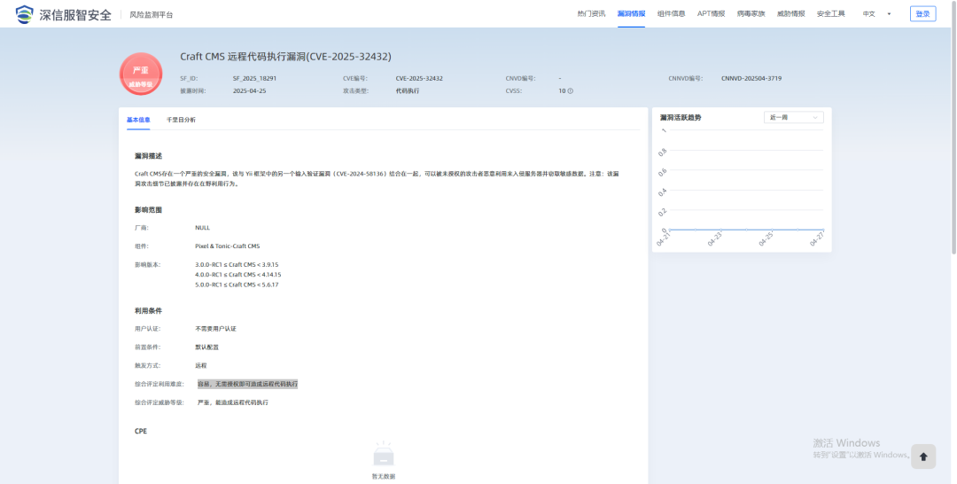The width and height of the screenshot is (957, 484).
Task: Click the empty data box icon under CPE
Action: (384, 455)
